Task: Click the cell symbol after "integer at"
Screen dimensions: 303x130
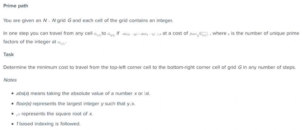Action: tap(62, 43)
